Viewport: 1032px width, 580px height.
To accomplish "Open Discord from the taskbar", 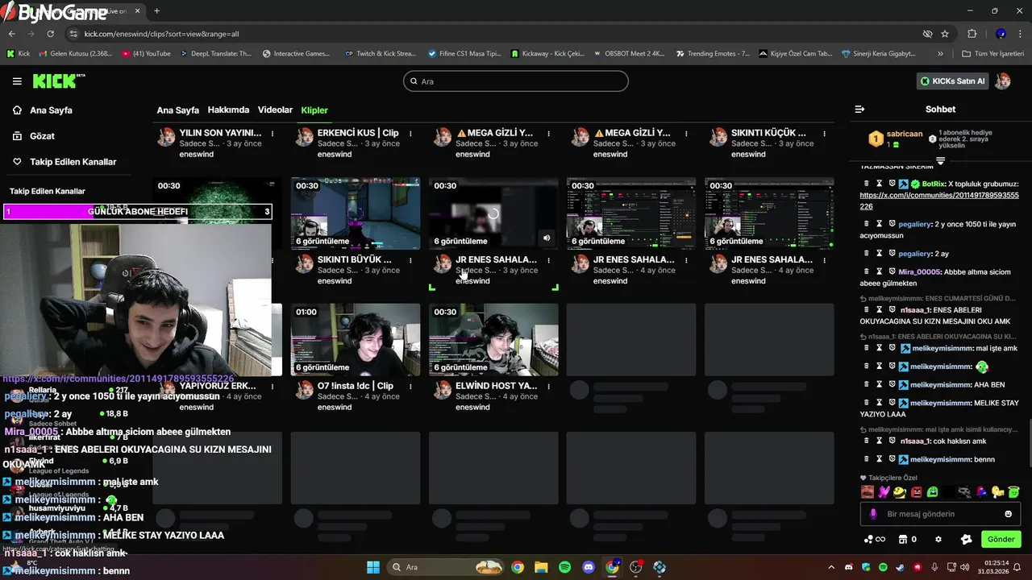I will pos(589,567).
